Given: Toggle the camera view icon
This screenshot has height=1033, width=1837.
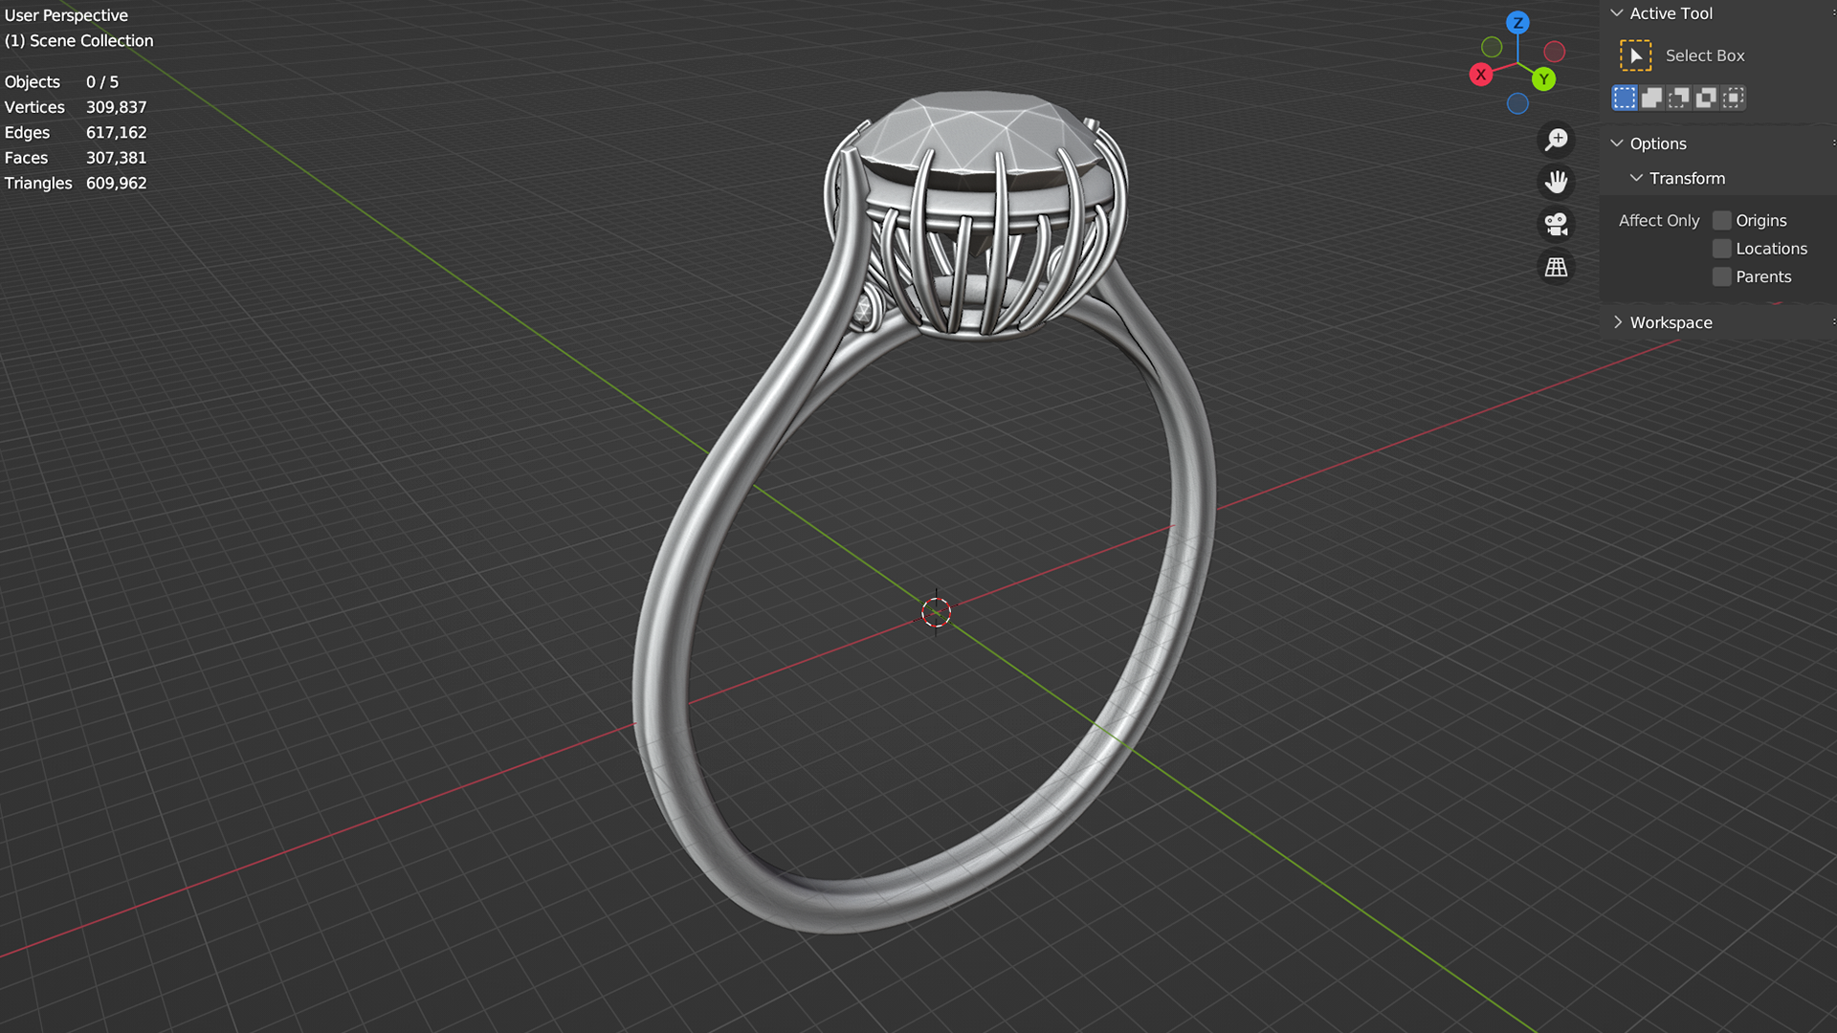Looking at the screenshot, I should coord(1557,224).
